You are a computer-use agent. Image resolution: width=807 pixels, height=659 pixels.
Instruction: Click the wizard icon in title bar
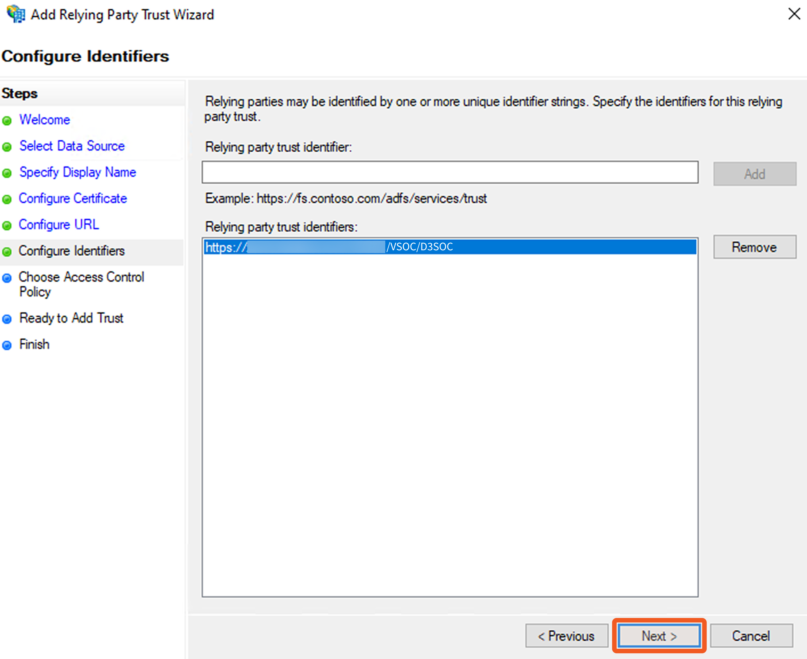click(x=16, y=14)
